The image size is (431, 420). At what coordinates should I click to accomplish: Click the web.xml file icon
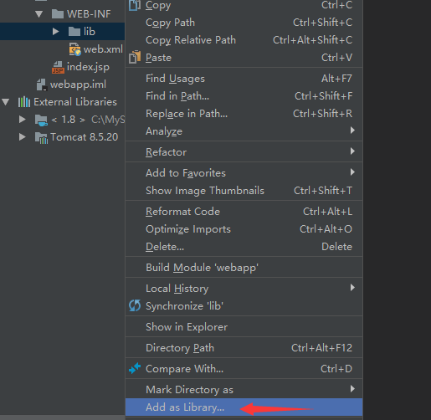tap(74, 49)
